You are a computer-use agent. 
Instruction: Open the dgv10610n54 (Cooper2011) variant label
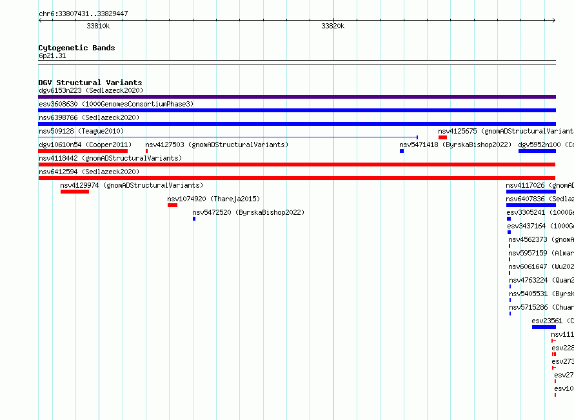pos(85,145)
